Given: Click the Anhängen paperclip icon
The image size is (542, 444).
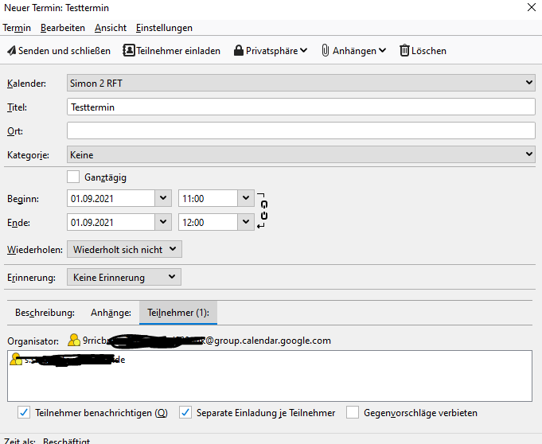Looking at the screenshot, I should coord(325,50).
